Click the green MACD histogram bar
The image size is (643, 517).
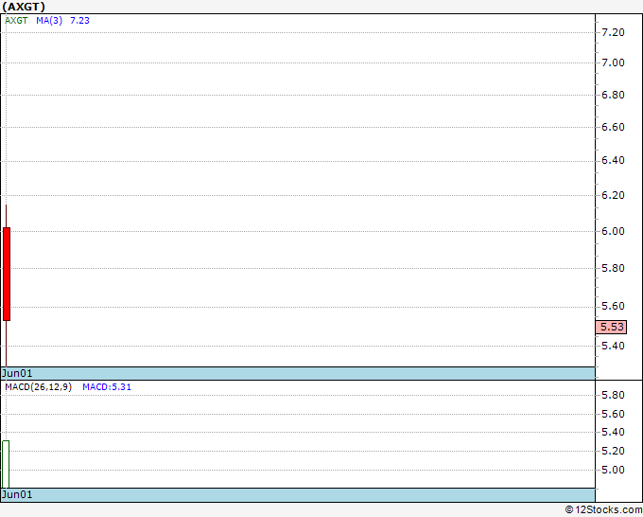tap(6, 464)
